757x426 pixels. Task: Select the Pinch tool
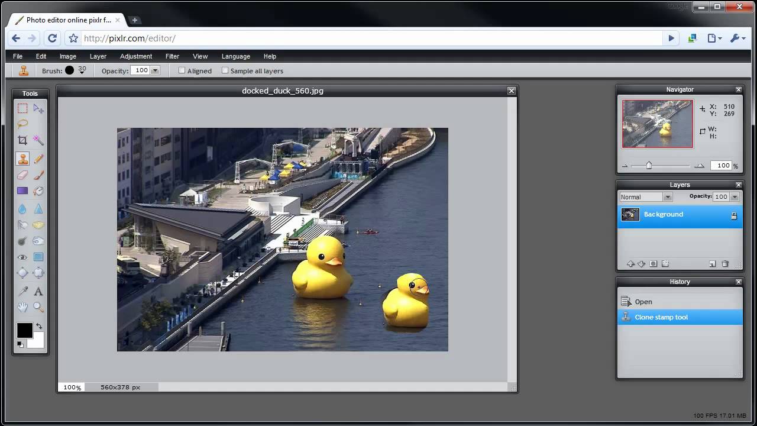(38, 273)
